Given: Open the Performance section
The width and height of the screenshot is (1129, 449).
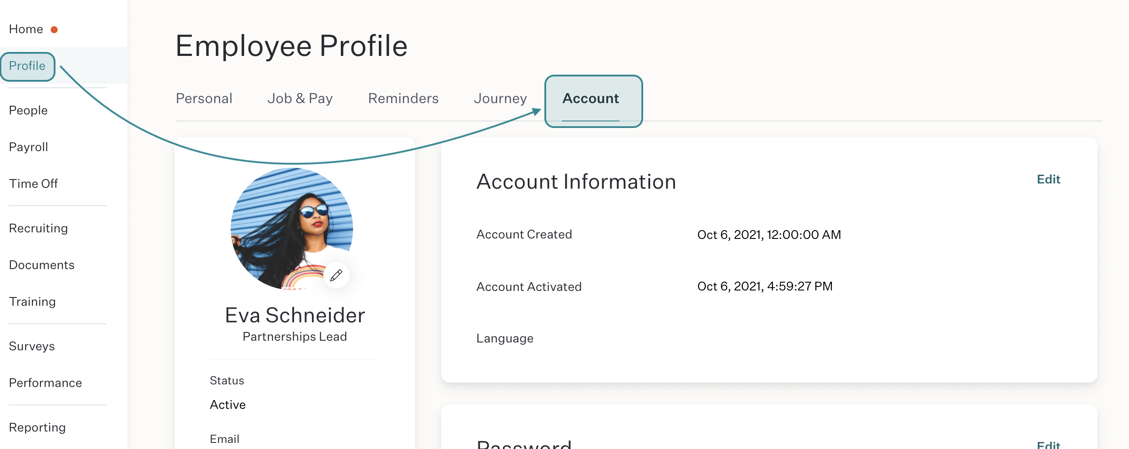Looking at the screenshot, I should (x=45, y=383).
